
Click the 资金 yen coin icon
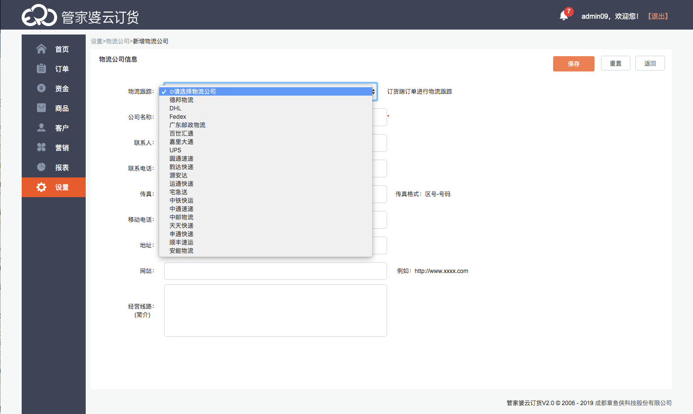[x=42, y=88]
